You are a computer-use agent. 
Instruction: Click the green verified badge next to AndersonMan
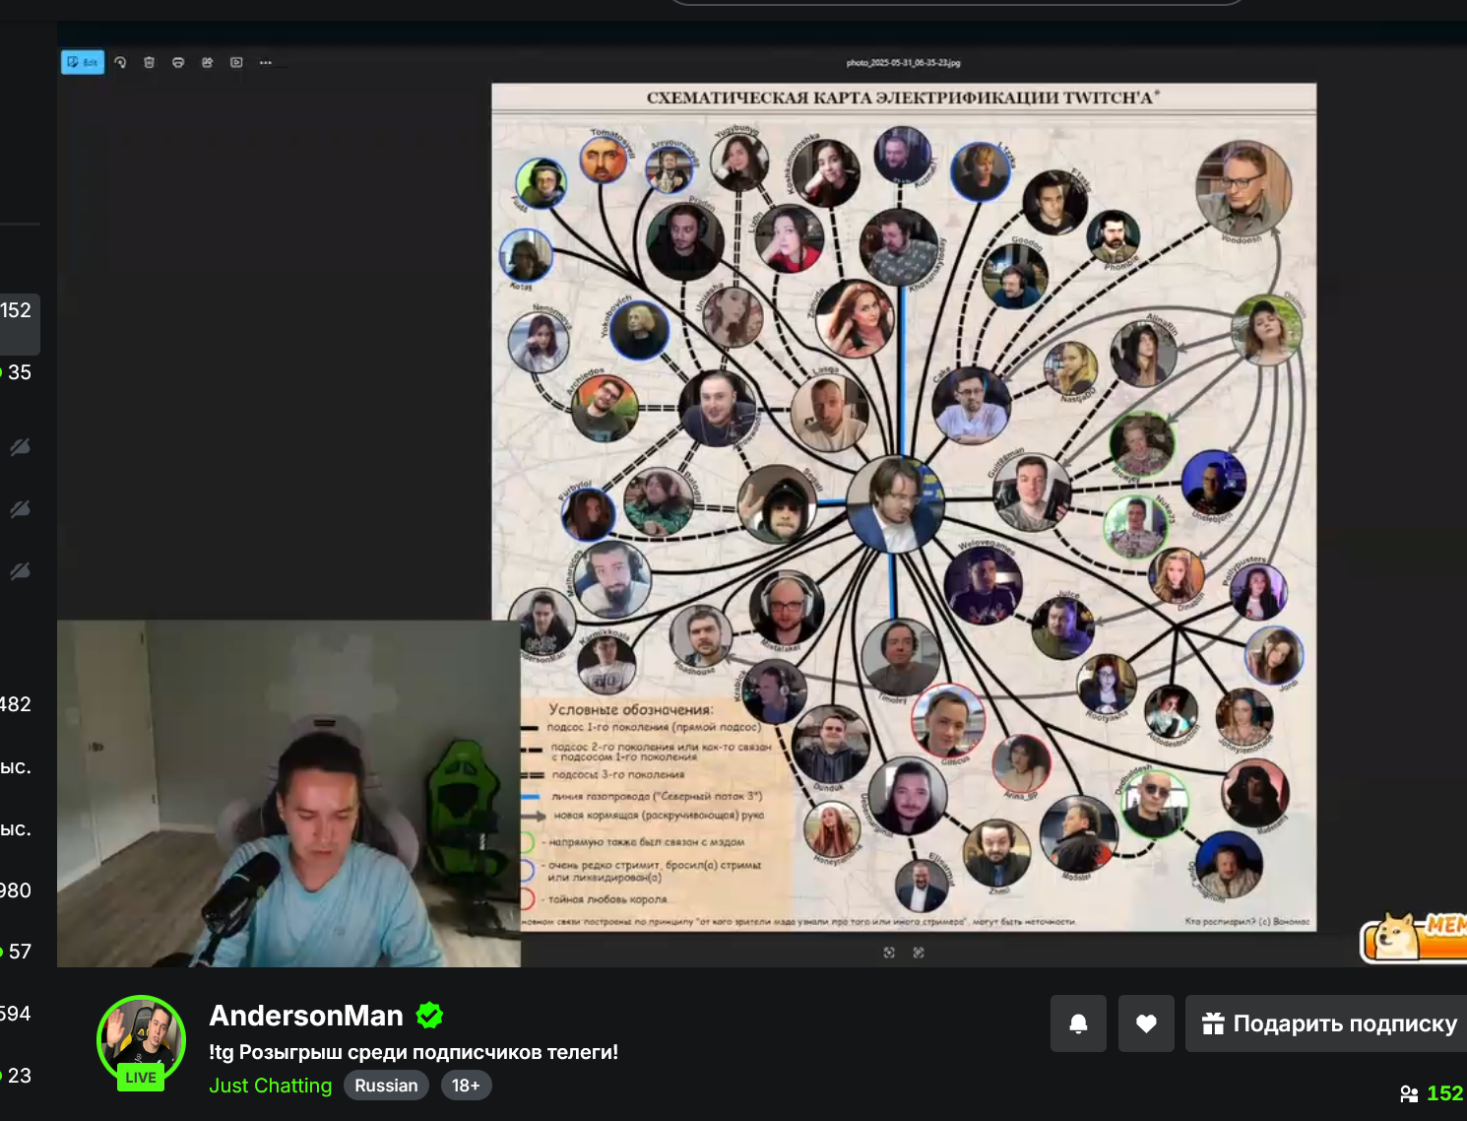pos(429,1015)
